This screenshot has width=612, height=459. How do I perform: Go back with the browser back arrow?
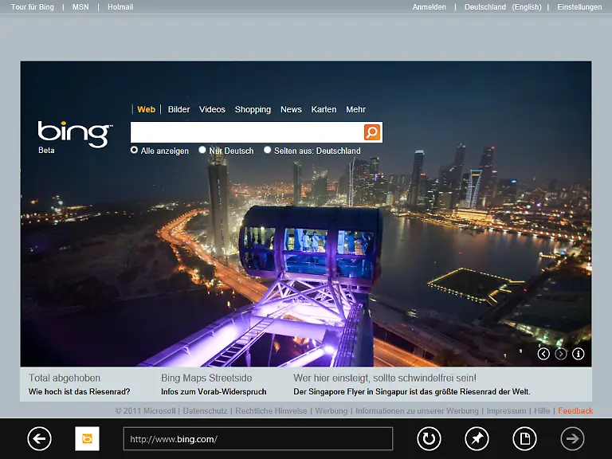pyautogui.click(x=39, y=439)
